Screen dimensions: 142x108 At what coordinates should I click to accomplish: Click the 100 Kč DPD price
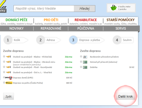(69, 78)
